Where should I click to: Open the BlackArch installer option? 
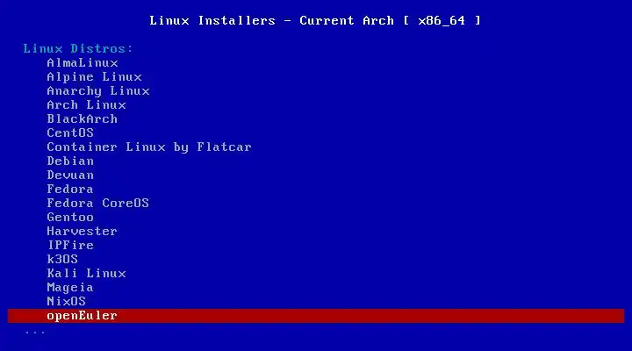pos(83,118)
